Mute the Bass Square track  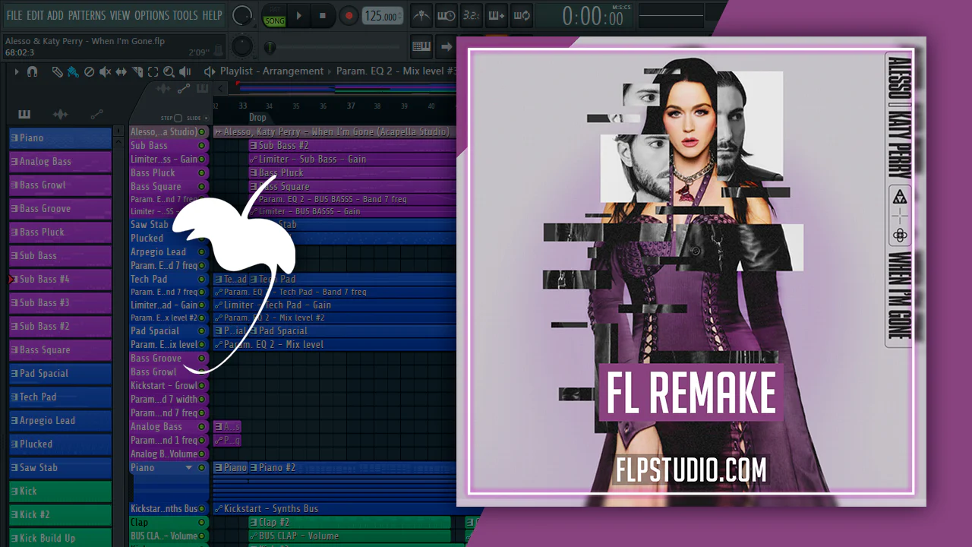tap(202, 186)
